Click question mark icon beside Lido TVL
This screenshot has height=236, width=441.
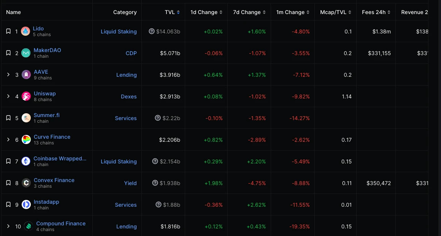click(152, 31)
